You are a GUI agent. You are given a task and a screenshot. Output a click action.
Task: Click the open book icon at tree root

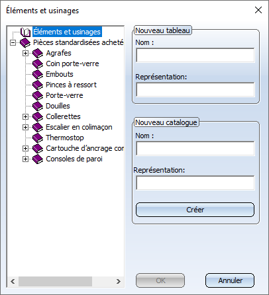pos(25,32)
